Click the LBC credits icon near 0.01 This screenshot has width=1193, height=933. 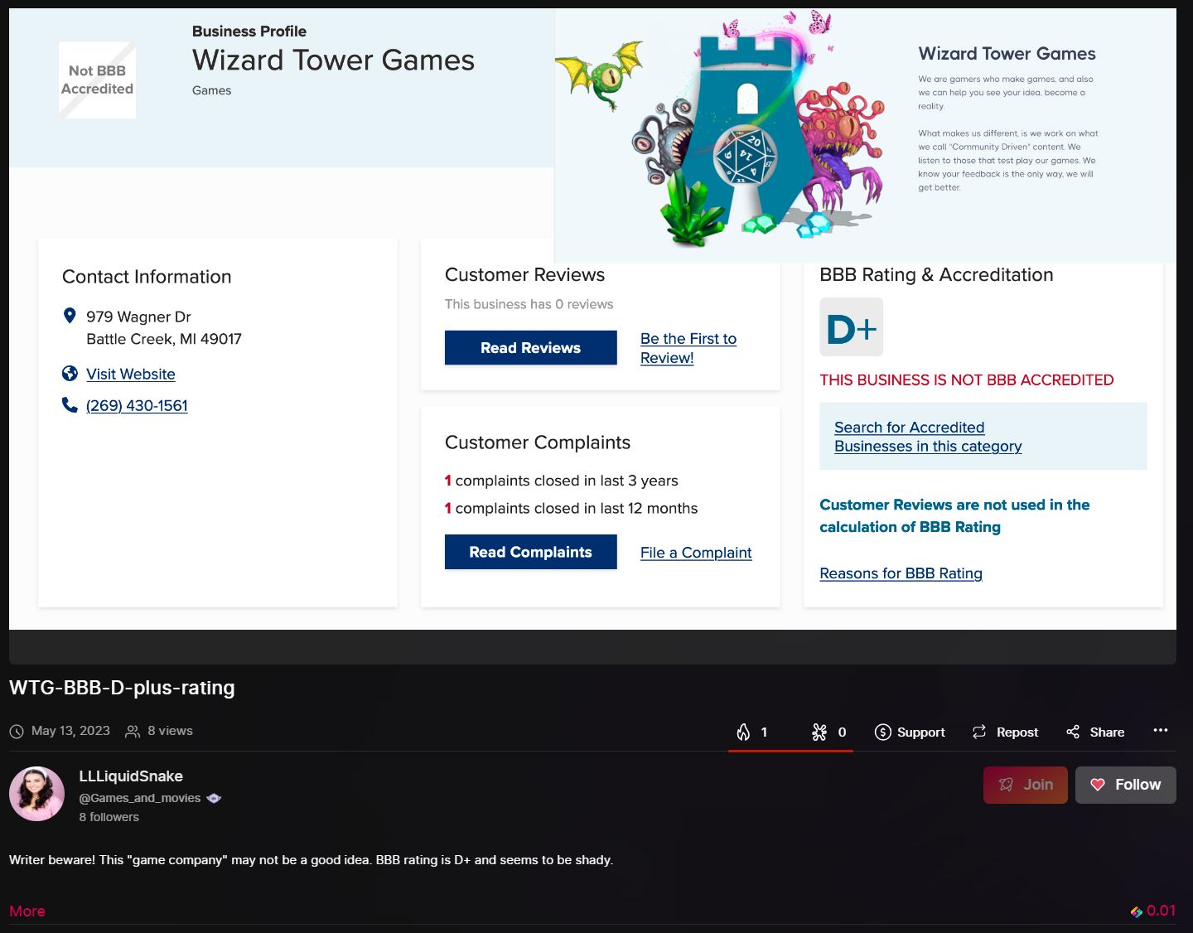point(1137,911)
